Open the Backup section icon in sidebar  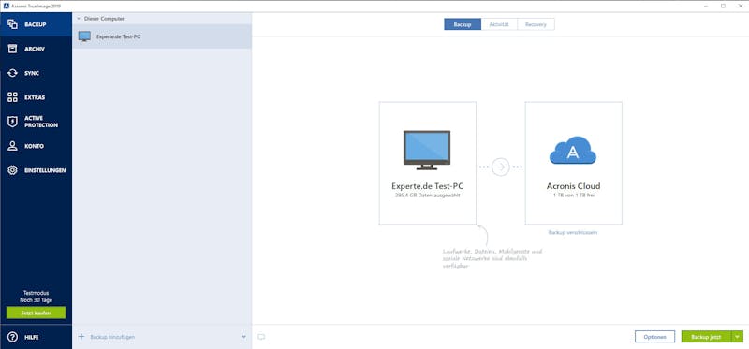point(13,24)
